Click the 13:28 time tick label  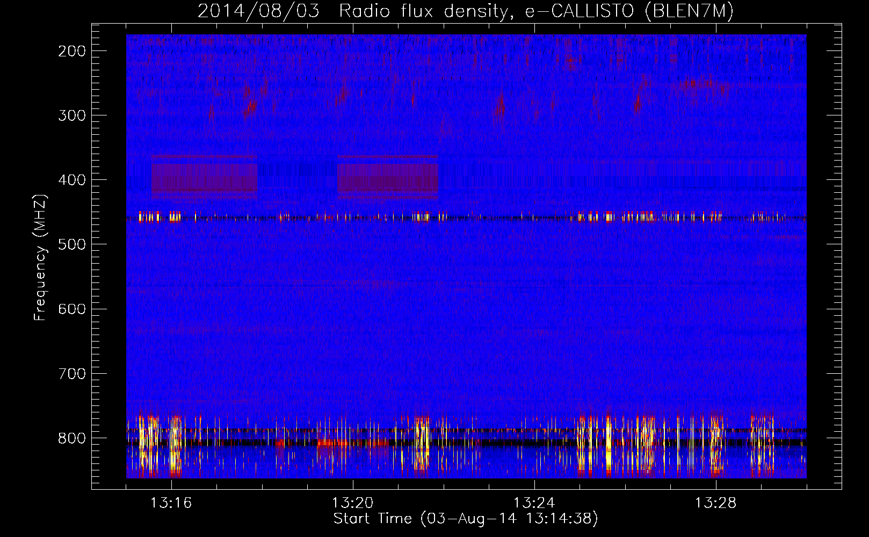point(716,503)
